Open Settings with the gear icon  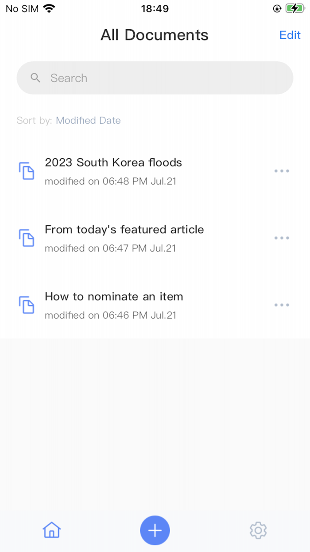coord(258,530)
